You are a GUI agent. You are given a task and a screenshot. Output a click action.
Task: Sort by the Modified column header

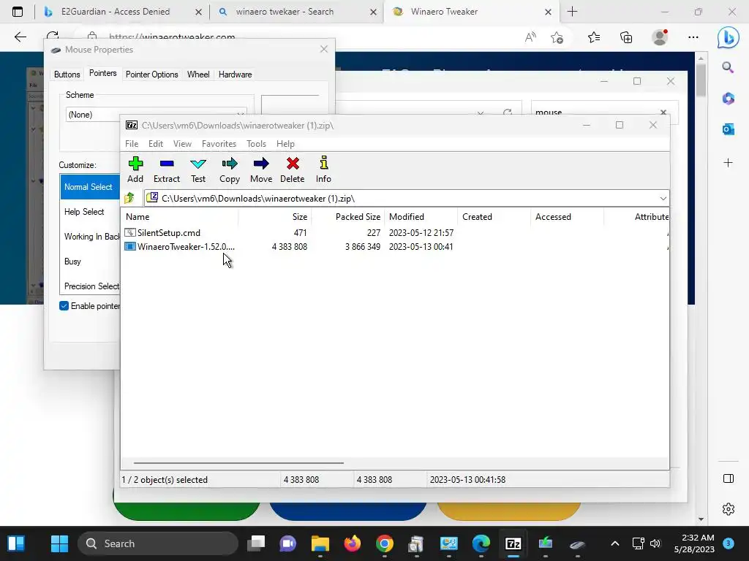pos(421,216)
